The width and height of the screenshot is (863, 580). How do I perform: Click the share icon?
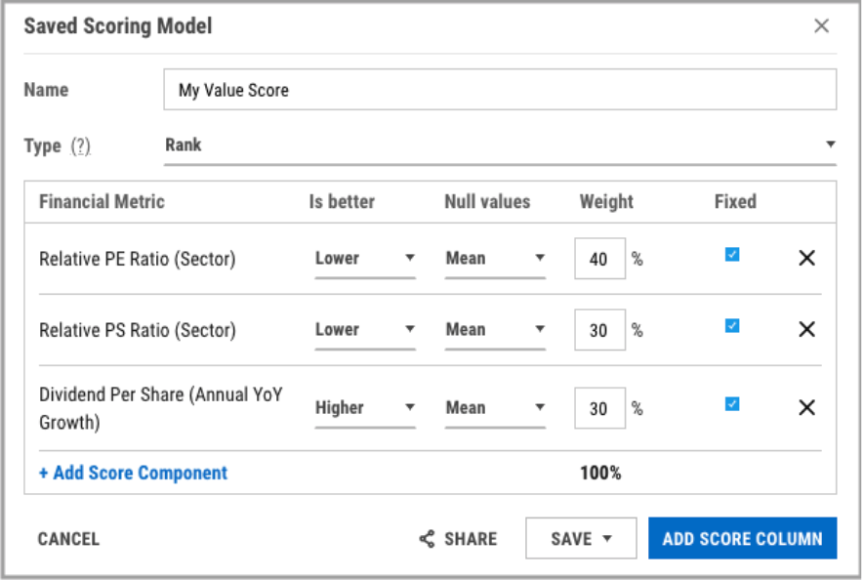point(427,539)
